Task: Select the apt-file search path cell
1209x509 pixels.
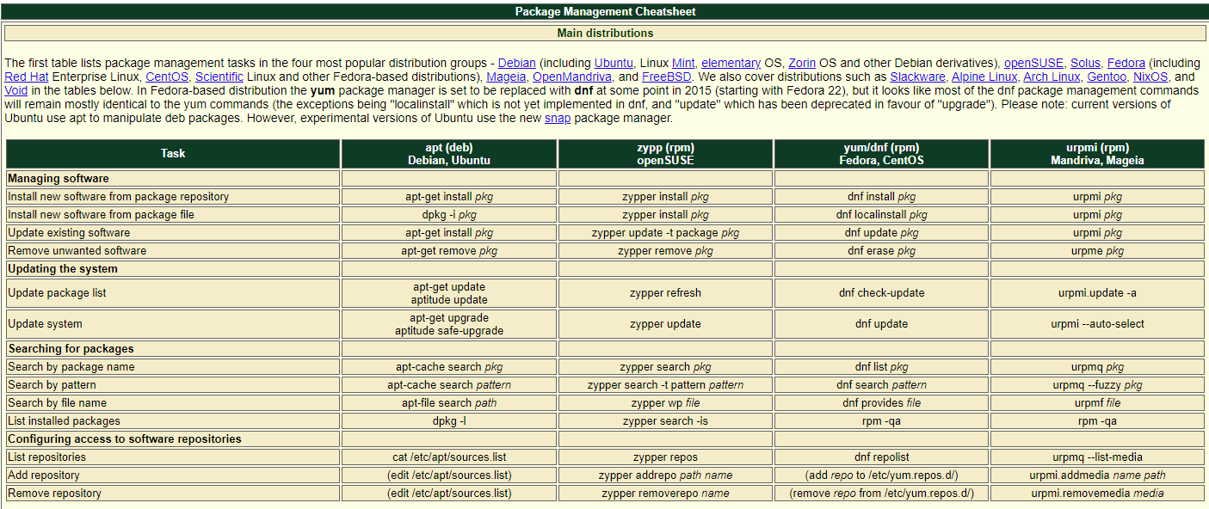Action: (449, 403)
